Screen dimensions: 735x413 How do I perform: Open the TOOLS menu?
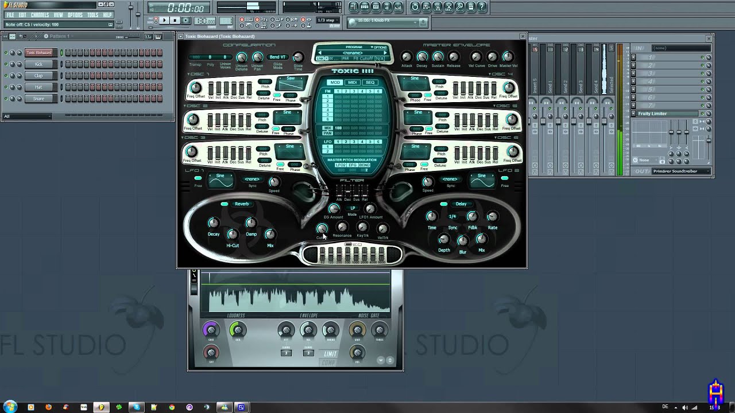pyautogui.click(x=92, y=15)
